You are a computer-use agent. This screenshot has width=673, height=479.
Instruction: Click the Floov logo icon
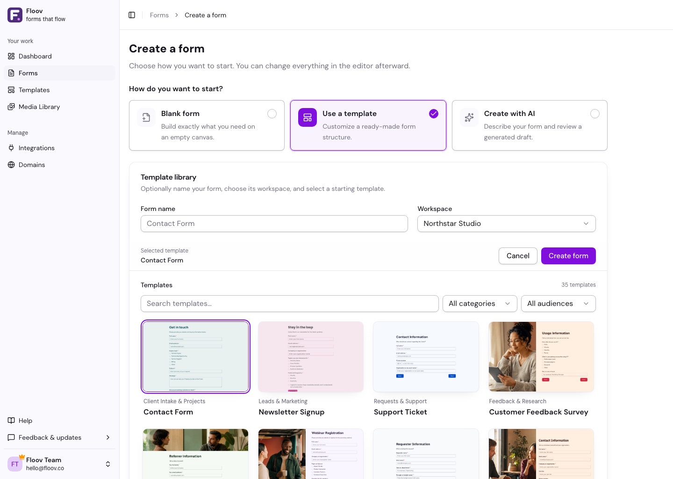[x=15, y=15]
